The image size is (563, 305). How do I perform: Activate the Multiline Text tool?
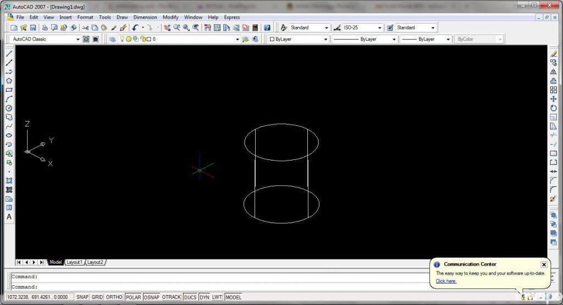click(x=9, y=217)
